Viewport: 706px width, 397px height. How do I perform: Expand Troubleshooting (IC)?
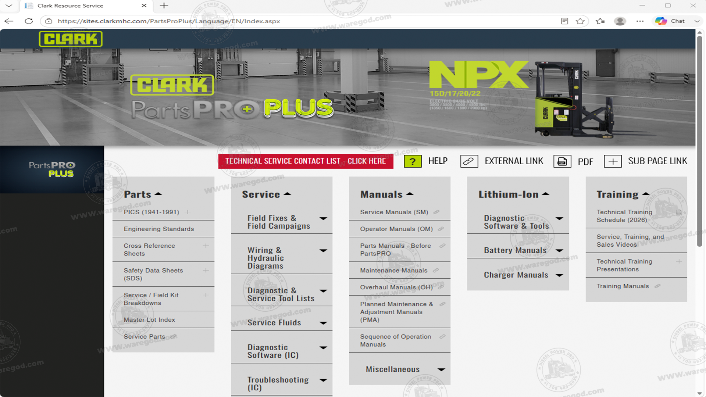tap(323, 380)
